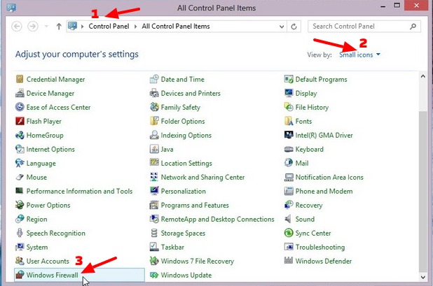Click the search magnifier icon
The width and height of the screenshot is (433, 286).
click(413, 27)
